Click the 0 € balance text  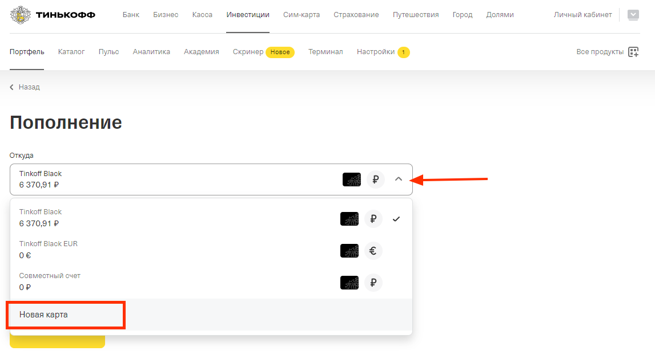(25, 256)
